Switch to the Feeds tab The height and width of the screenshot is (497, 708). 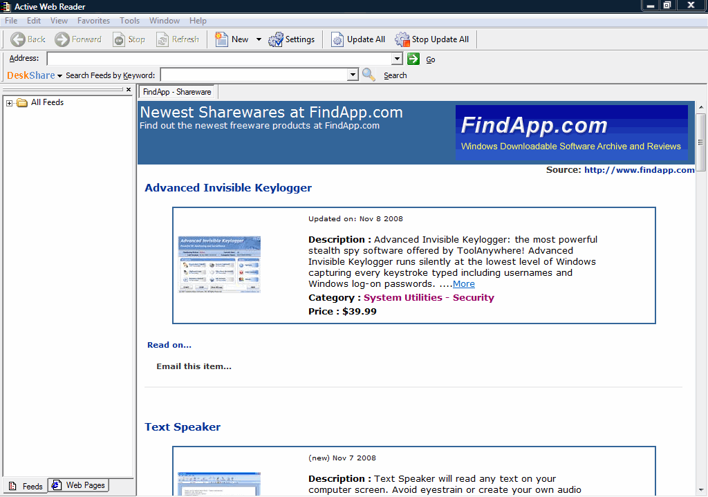pos(26,486)
